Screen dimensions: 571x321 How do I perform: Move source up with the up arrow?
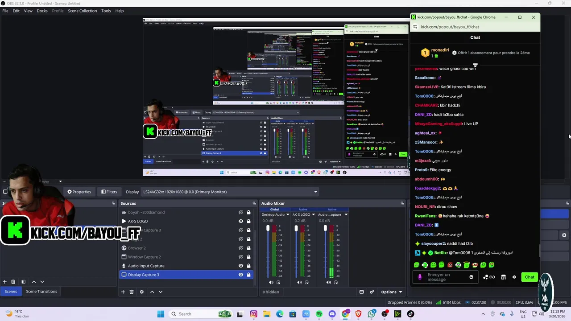tap(152, 292)
